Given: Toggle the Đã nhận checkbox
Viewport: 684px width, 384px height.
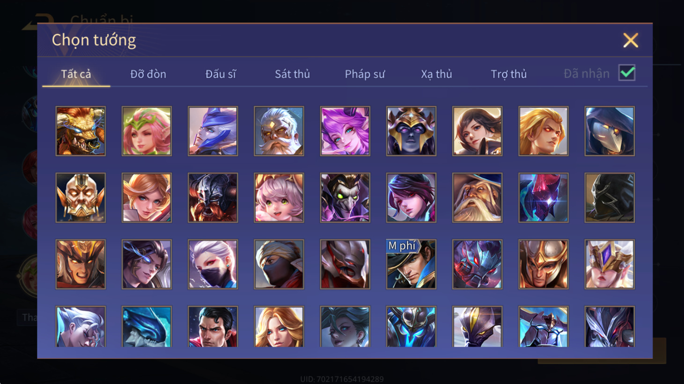Looking at the screenshot, I should 627,73.
